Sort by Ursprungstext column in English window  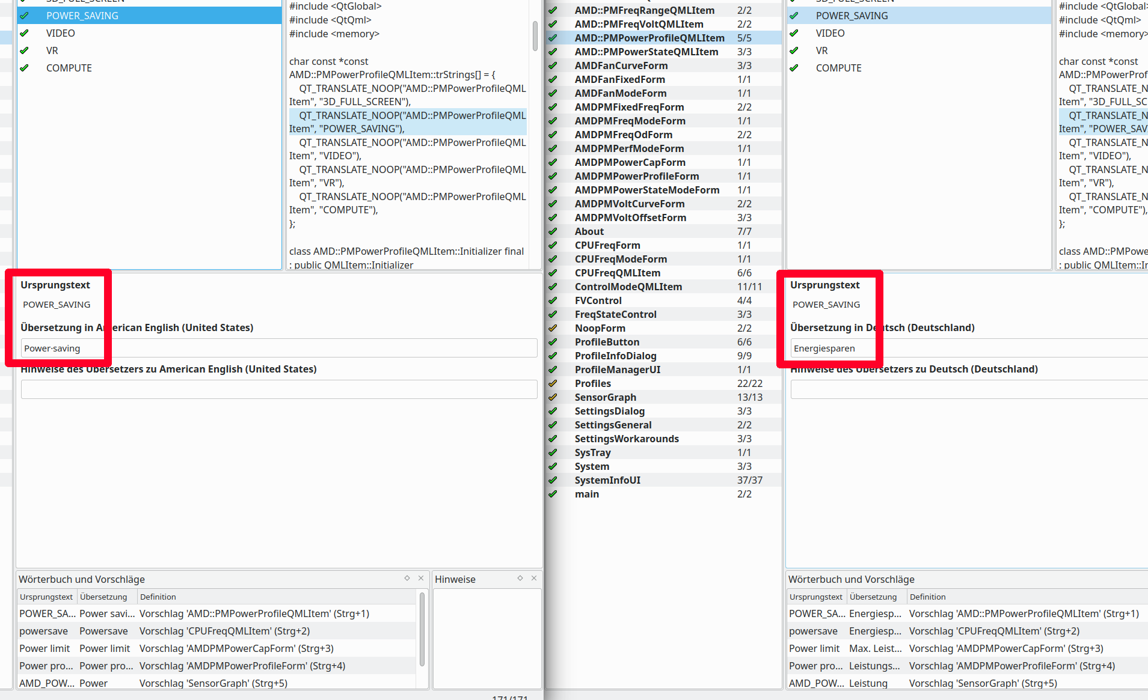click(46, 597)
